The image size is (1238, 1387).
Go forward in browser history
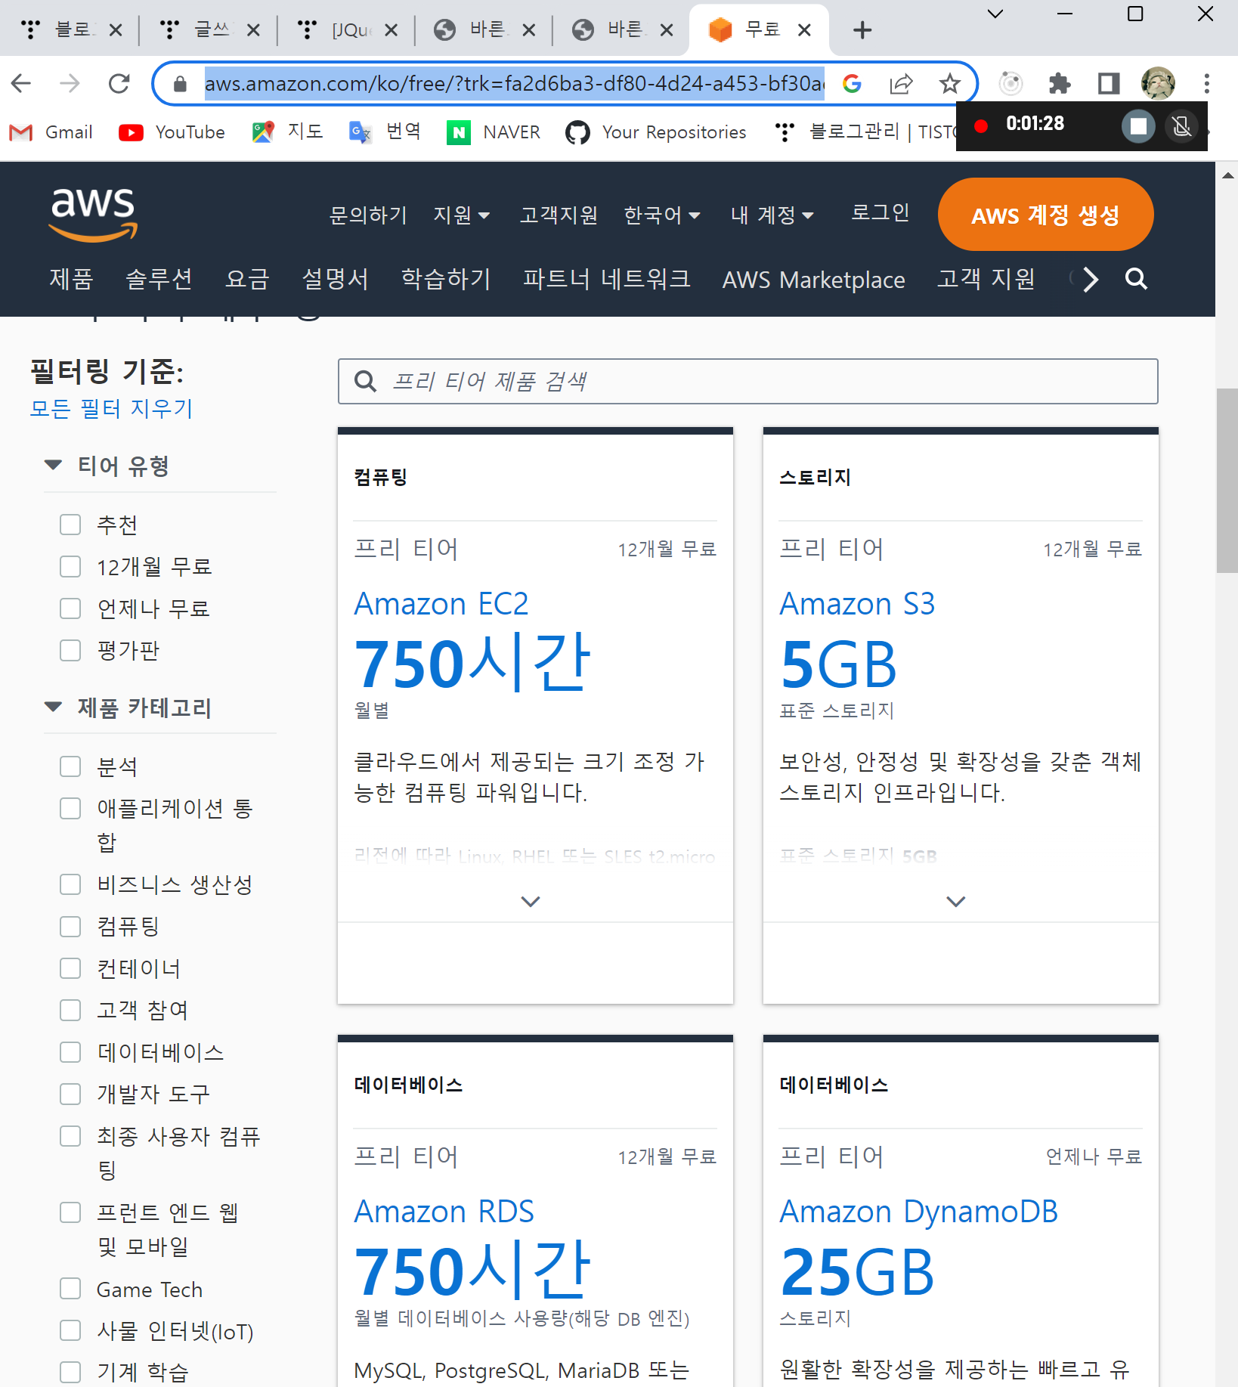(70, 83)
